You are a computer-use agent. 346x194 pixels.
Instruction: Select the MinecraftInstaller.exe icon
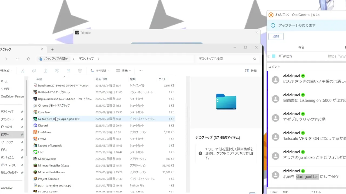pos(35,172)
